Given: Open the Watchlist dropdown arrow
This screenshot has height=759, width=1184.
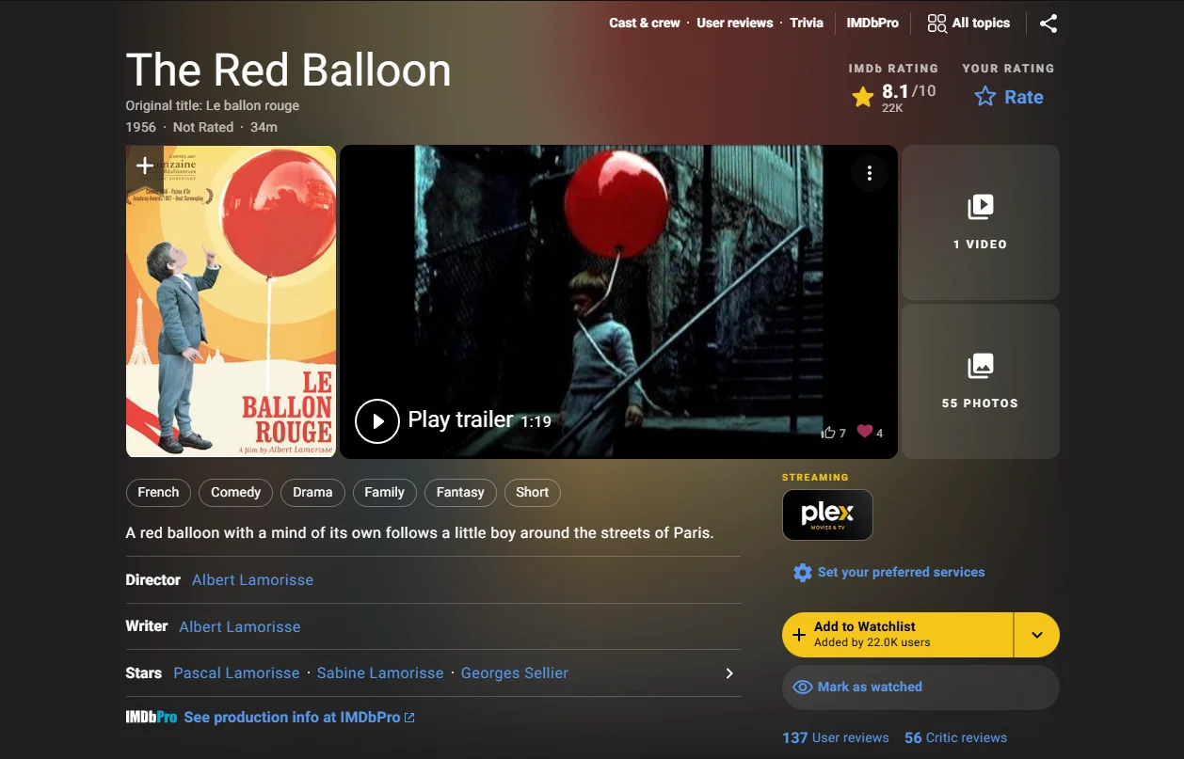Looking at the screenshot, I should 1036,635.
